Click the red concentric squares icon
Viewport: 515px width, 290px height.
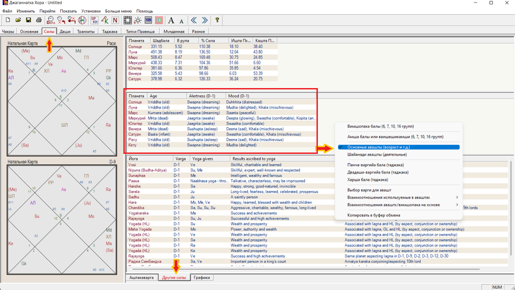click(x=158, y=20)
